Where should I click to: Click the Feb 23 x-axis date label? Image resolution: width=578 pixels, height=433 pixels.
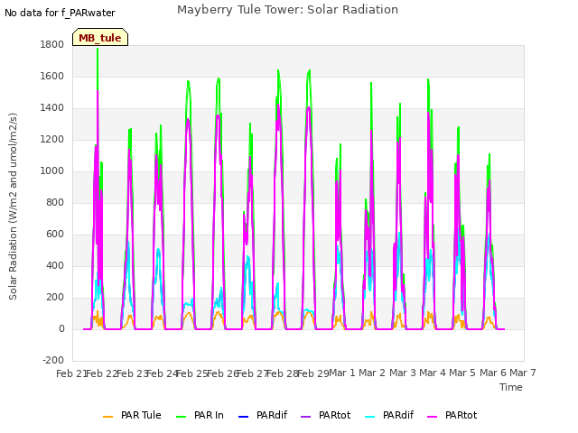pyautogui.click(x=132, y=373)
